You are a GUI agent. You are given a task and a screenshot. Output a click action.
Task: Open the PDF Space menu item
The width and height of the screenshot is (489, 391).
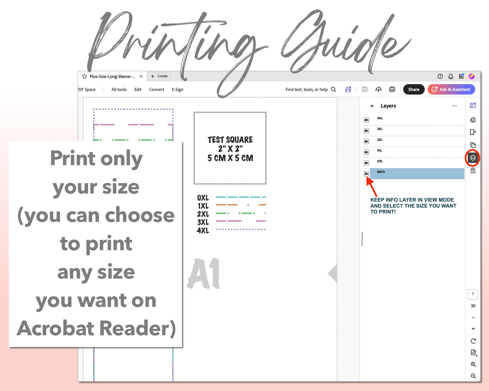click(87, 89)
